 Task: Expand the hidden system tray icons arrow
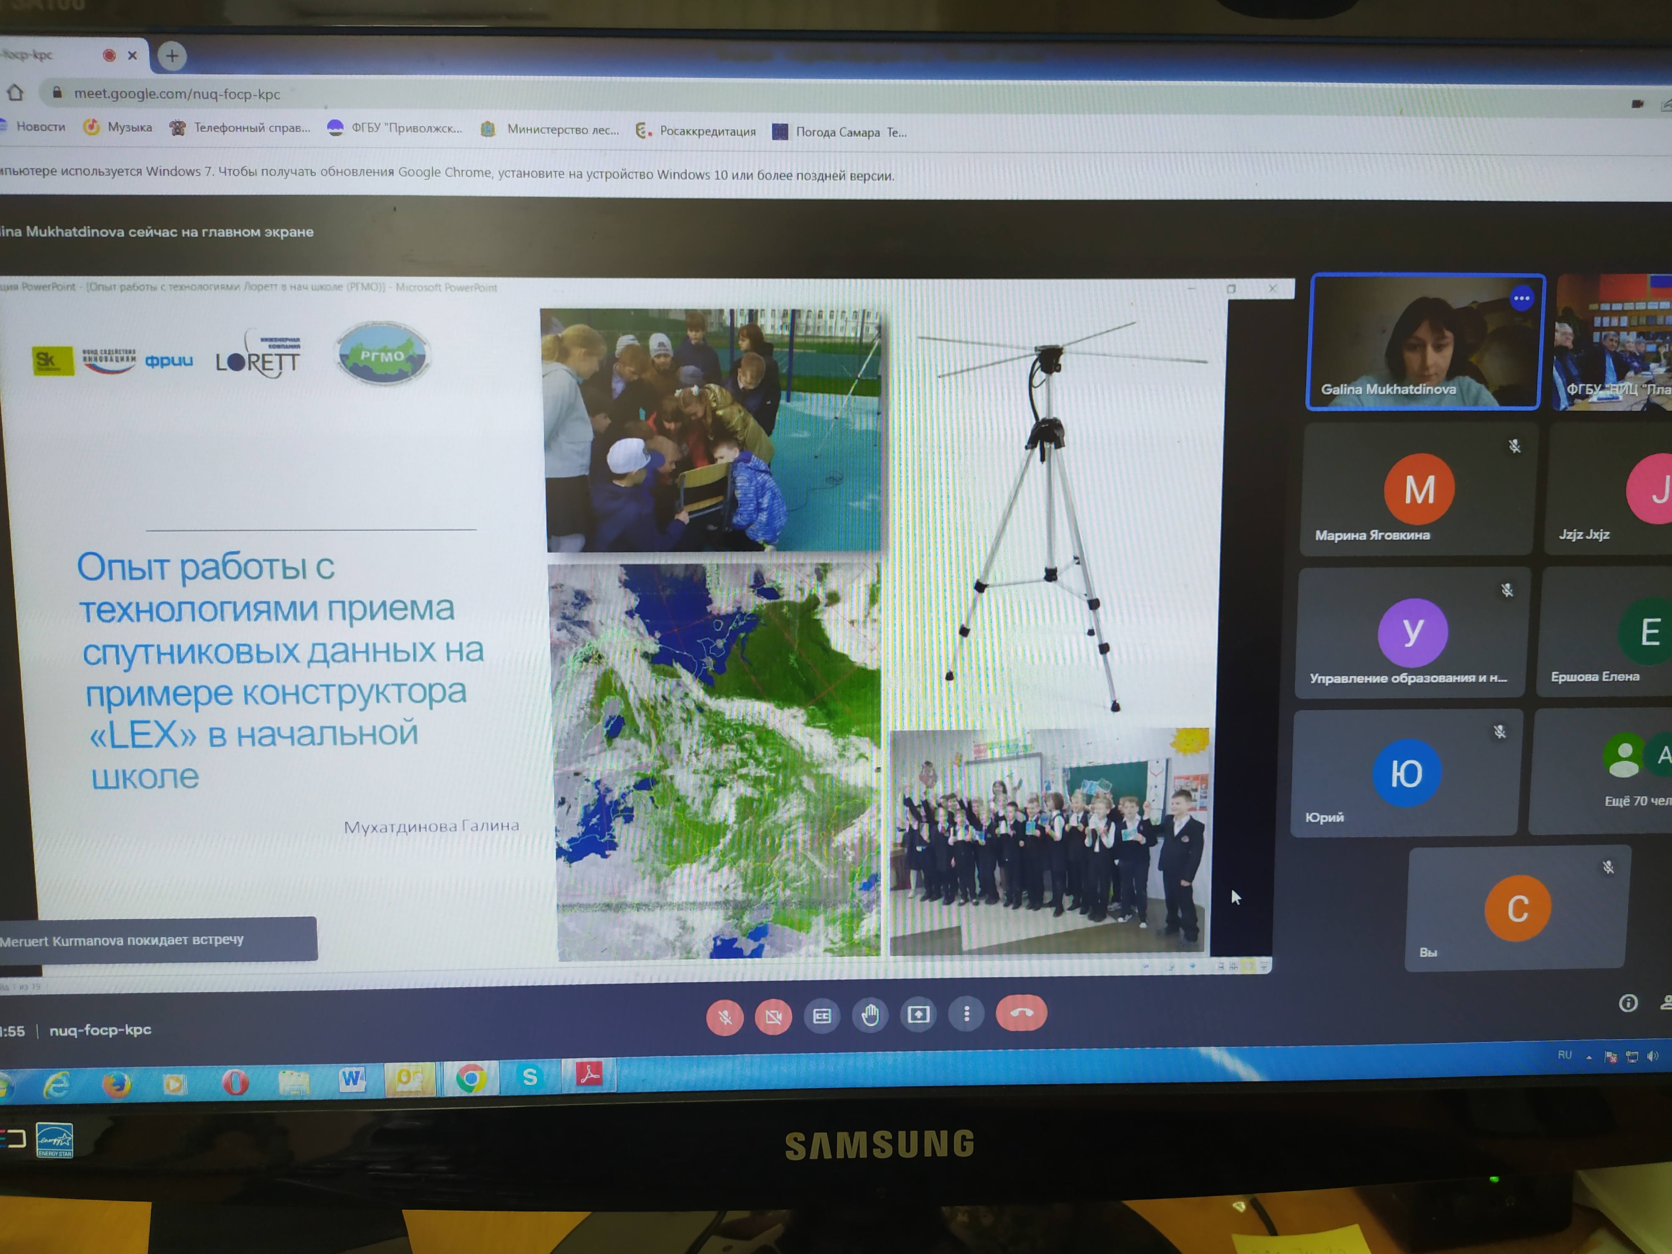[x=1588, y=1057]
